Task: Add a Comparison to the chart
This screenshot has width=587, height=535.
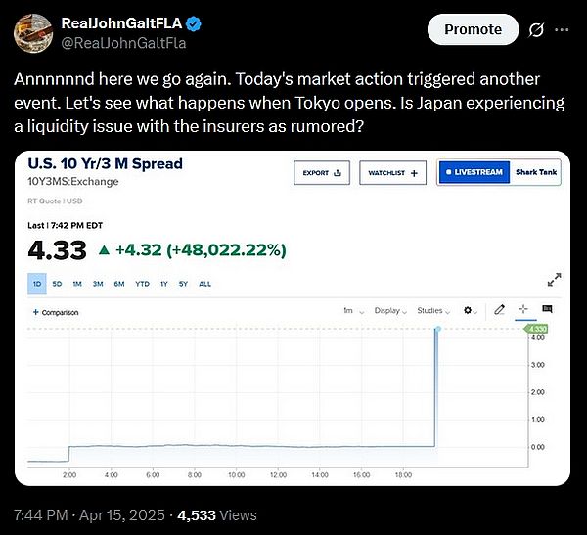Action: coord(56,312)
